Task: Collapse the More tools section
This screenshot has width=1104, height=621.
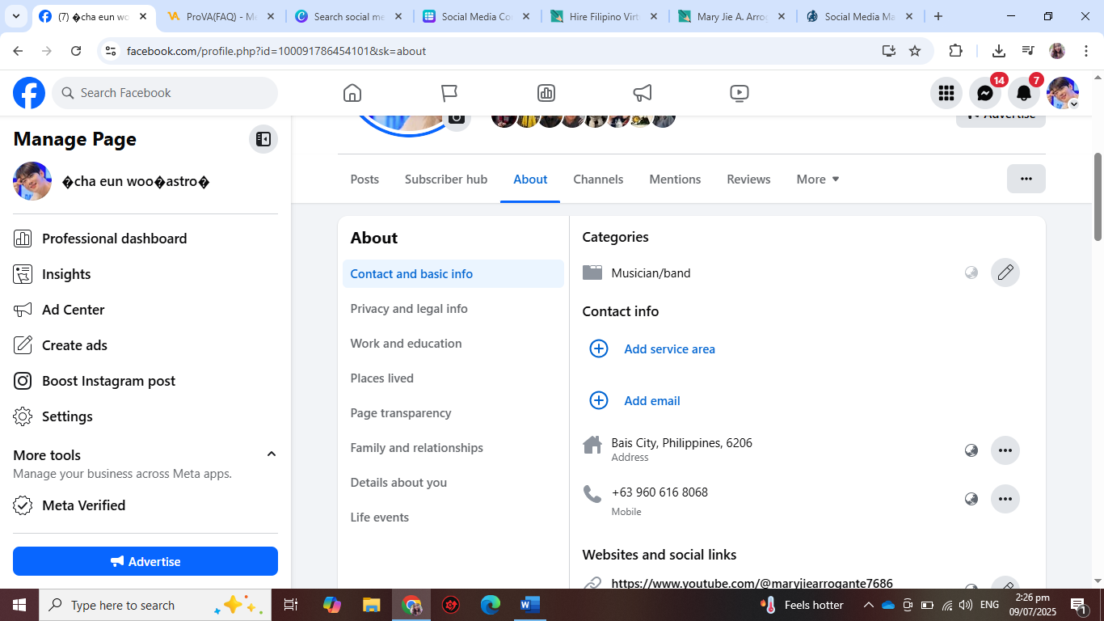Action: 272,454
